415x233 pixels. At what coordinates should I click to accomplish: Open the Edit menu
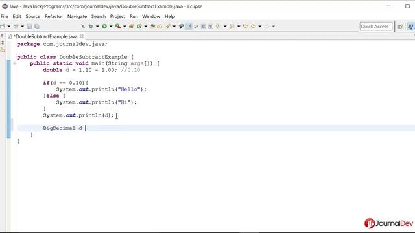[x=17, y=16]
